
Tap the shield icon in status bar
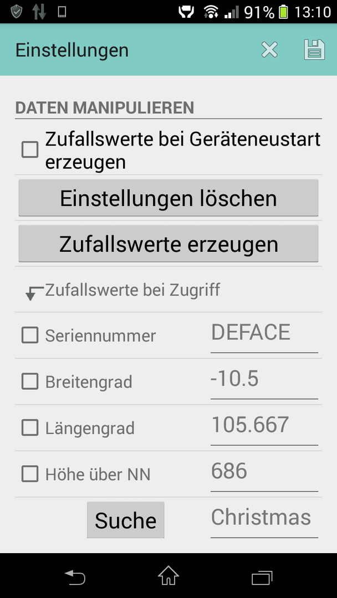point(17,12)
